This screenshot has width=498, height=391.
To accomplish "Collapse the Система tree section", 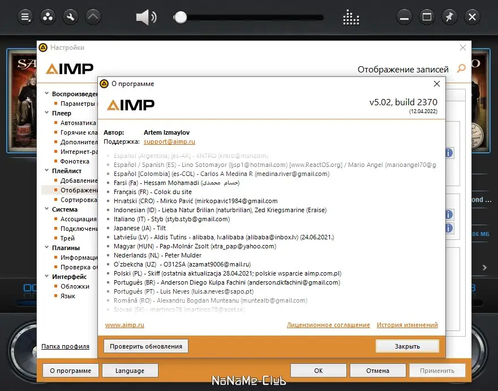I will coord(46,209).
